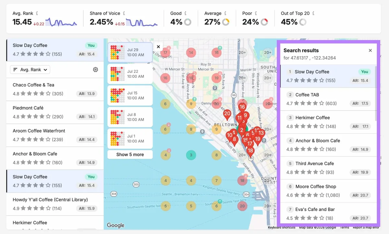Click the round grid point showing 14
The image size is (389, 234).
point(191,53)
